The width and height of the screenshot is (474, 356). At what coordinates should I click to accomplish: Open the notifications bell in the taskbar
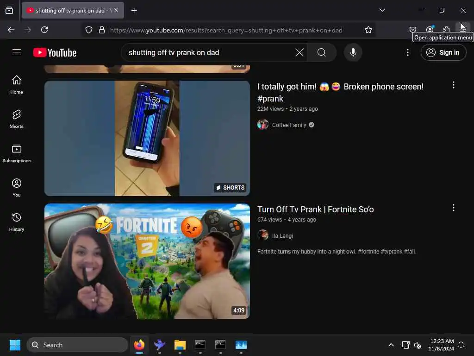tap(461, 345)
